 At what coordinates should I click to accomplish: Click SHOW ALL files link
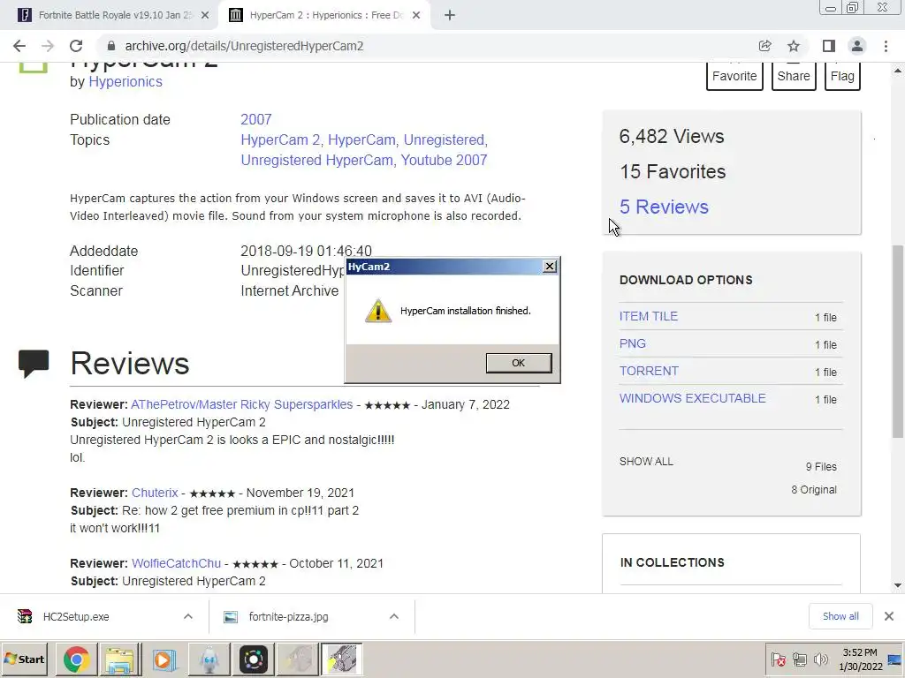646,461
